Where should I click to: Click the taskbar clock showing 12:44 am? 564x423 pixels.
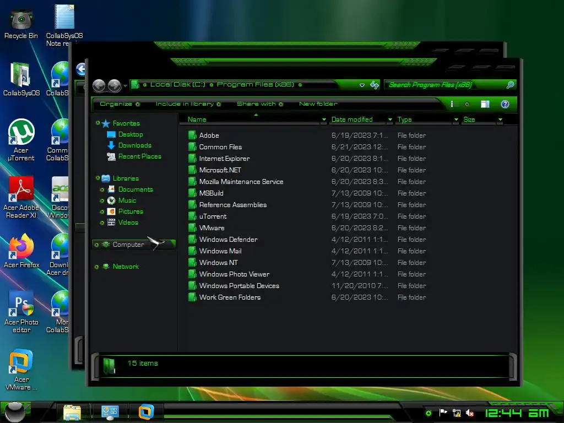coord(517,413)
